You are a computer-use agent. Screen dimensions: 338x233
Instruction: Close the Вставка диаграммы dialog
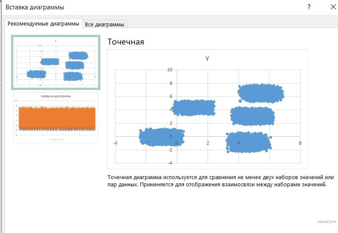click(x=332, y=7)
